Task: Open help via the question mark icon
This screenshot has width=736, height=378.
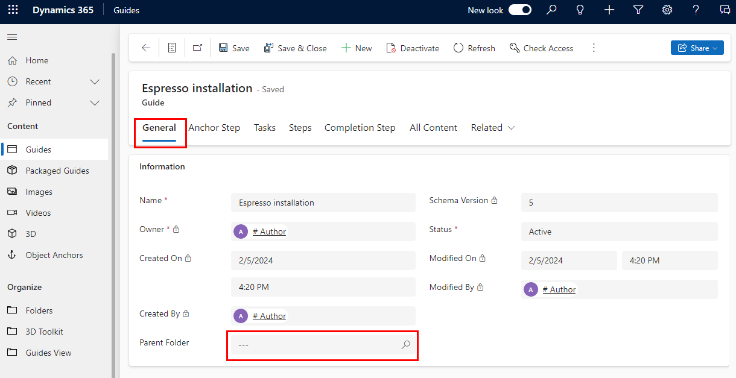Action: (x=696, y=10)
